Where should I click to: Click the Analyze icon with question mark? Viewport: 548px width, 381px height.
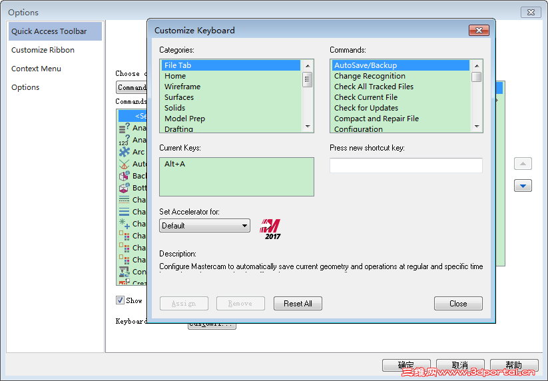(124, 128)
